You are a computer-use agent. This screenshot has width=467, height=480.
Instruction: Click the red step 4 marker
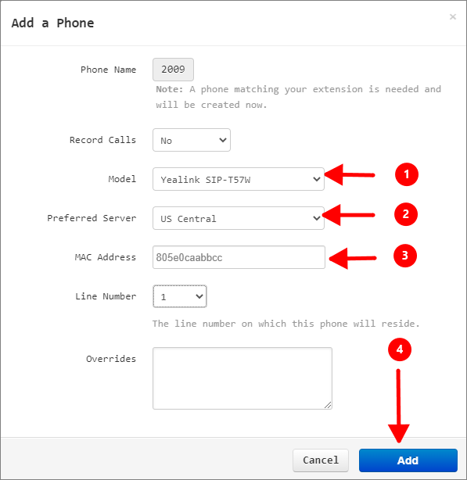click(400, 349)
